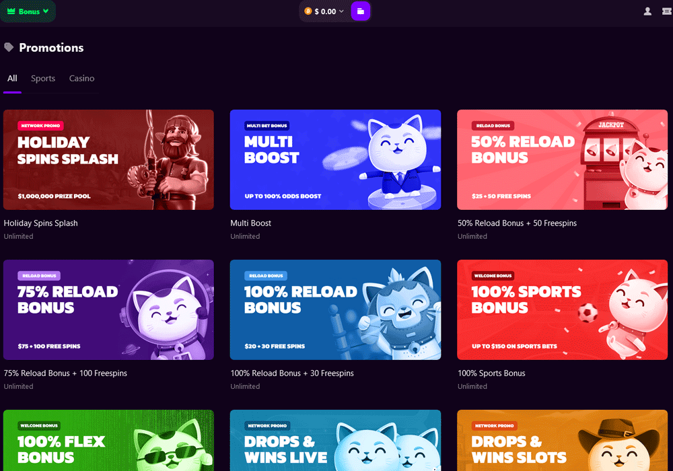Click 'Unlimited' under 100% Reload Bonus + 30 Freespins
The image size is (673, 471).
pos(245,386)
